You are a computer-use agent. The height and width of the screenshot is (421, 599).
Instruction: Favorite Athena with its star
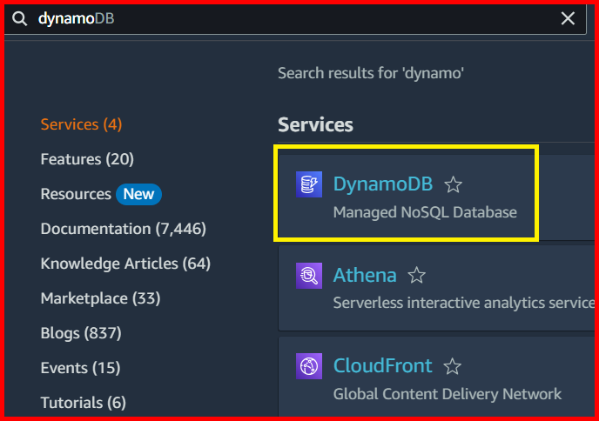(416, 275)
